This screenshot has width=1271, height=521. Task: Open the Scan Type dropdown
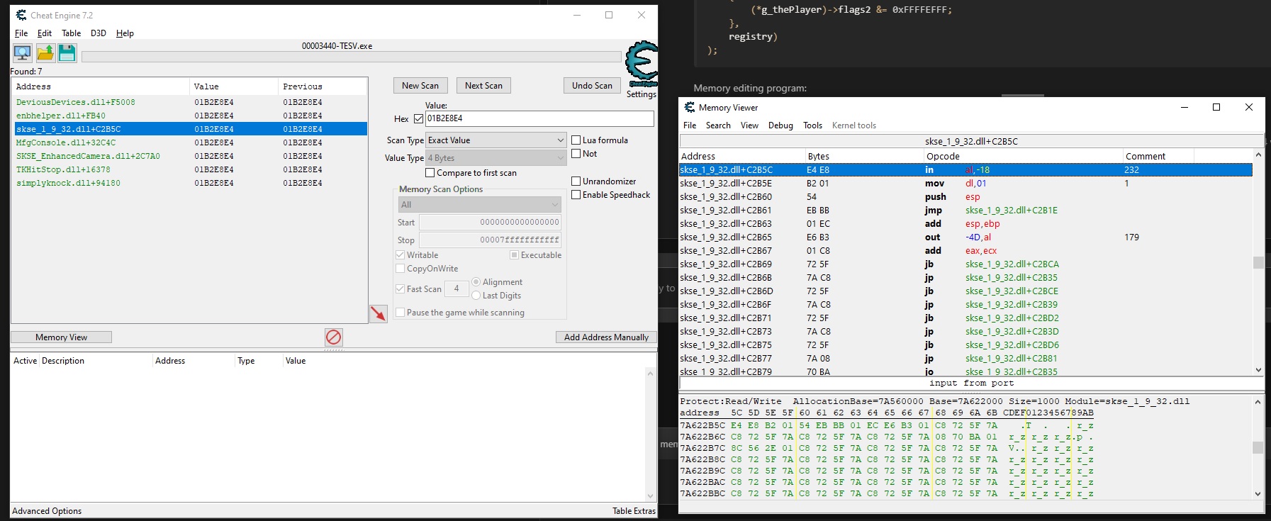495,140
